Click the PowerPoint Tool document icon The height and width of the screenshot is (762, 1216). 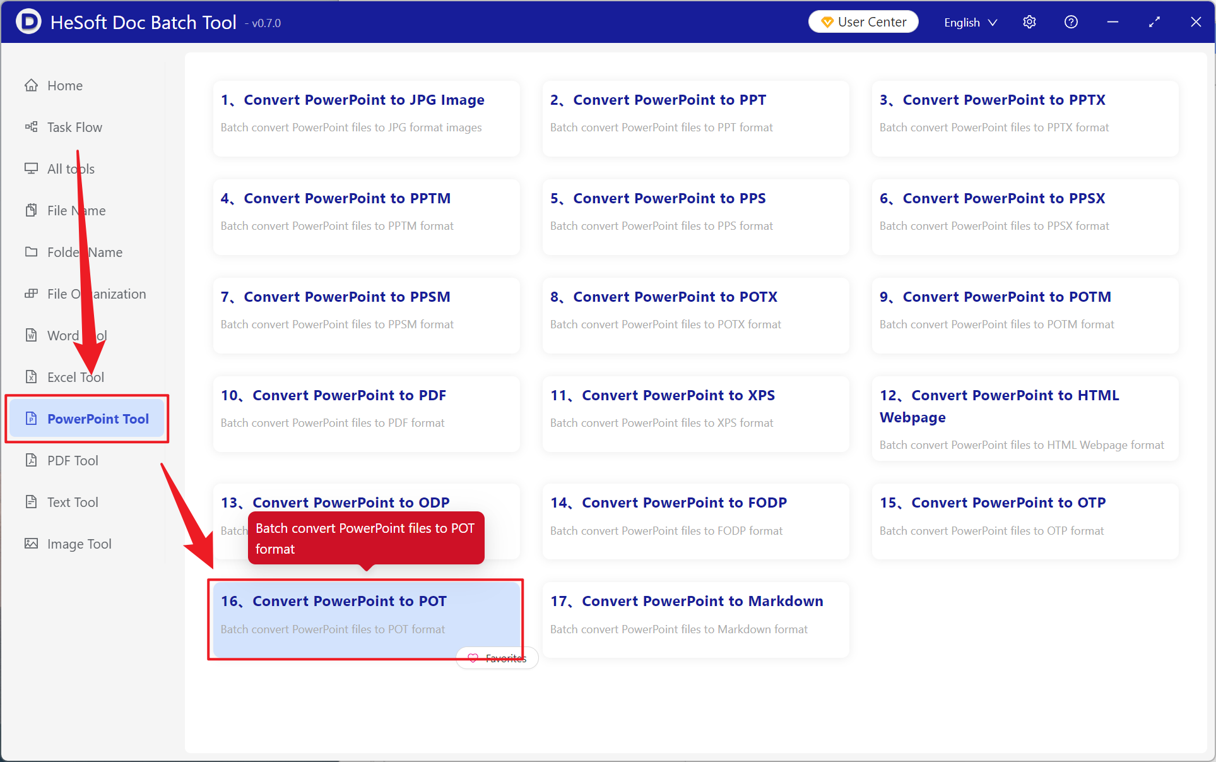point(31,419)
